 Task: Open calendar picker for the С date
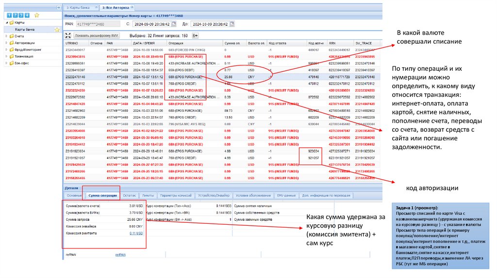174,24
